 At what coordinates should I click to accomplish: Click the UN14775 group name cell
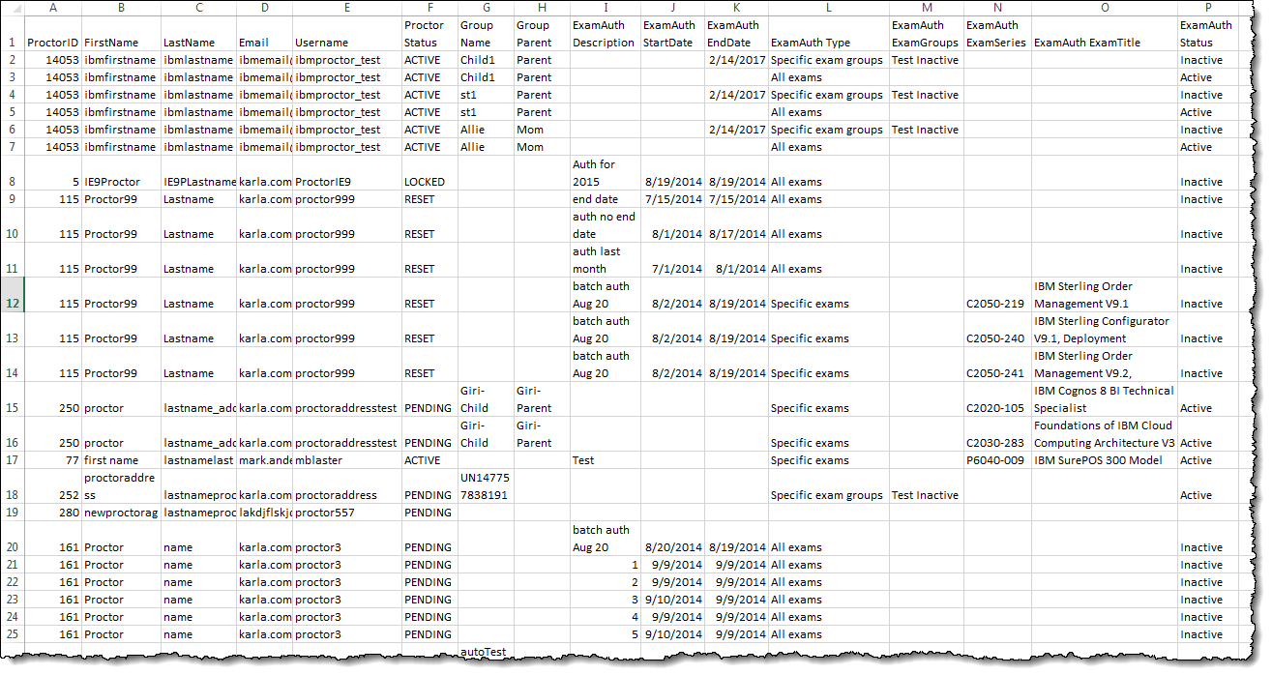click(484, 486)
